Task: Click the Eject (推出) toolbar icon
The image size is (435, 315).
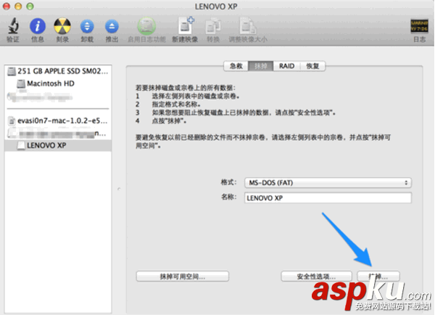Action: (112, 27)
